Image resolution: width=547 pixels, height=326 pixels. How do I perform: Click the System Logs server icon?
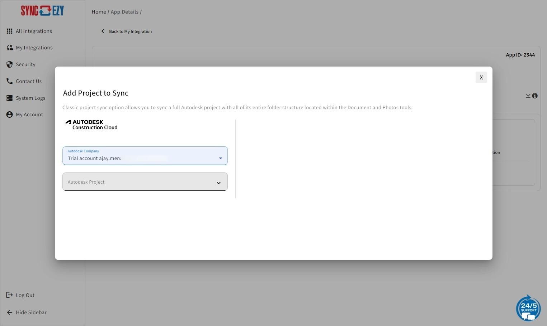point(9,98)
